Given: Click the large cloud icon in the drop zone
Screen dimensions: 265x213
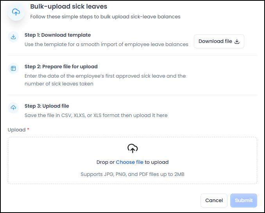Looking at the screenshot, I should pos(132,148).
